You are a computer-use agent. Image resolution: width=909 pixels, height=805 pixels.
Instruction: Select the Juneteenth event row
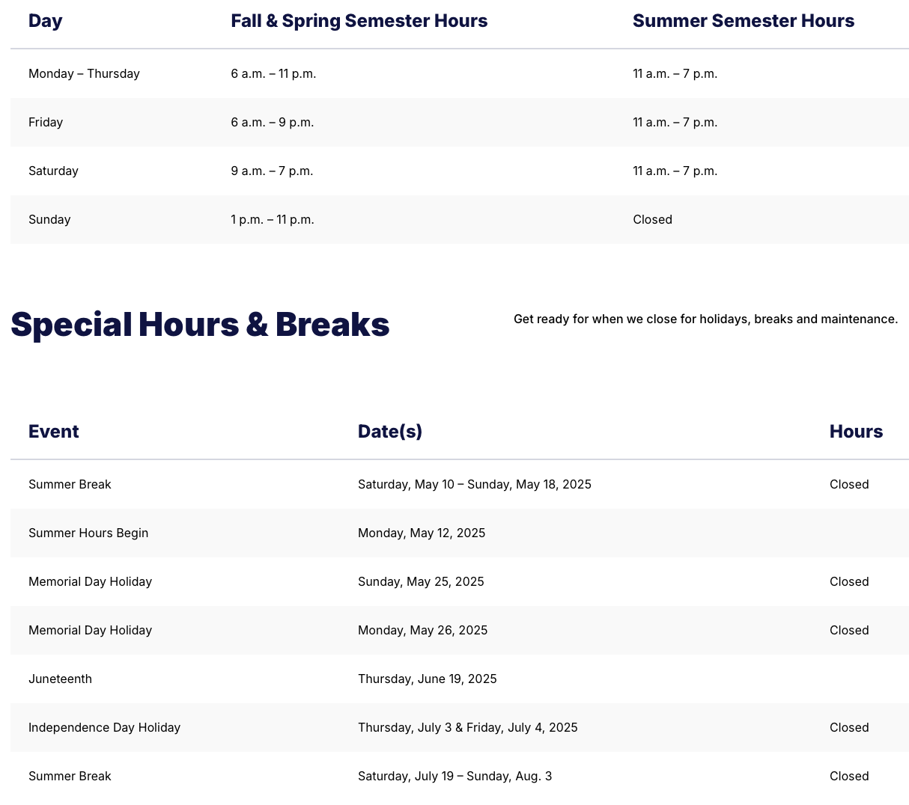coord(460,679)
